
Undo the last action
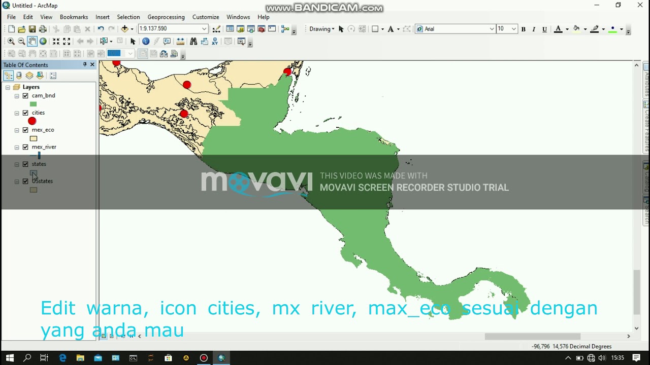tap(101, 29)
